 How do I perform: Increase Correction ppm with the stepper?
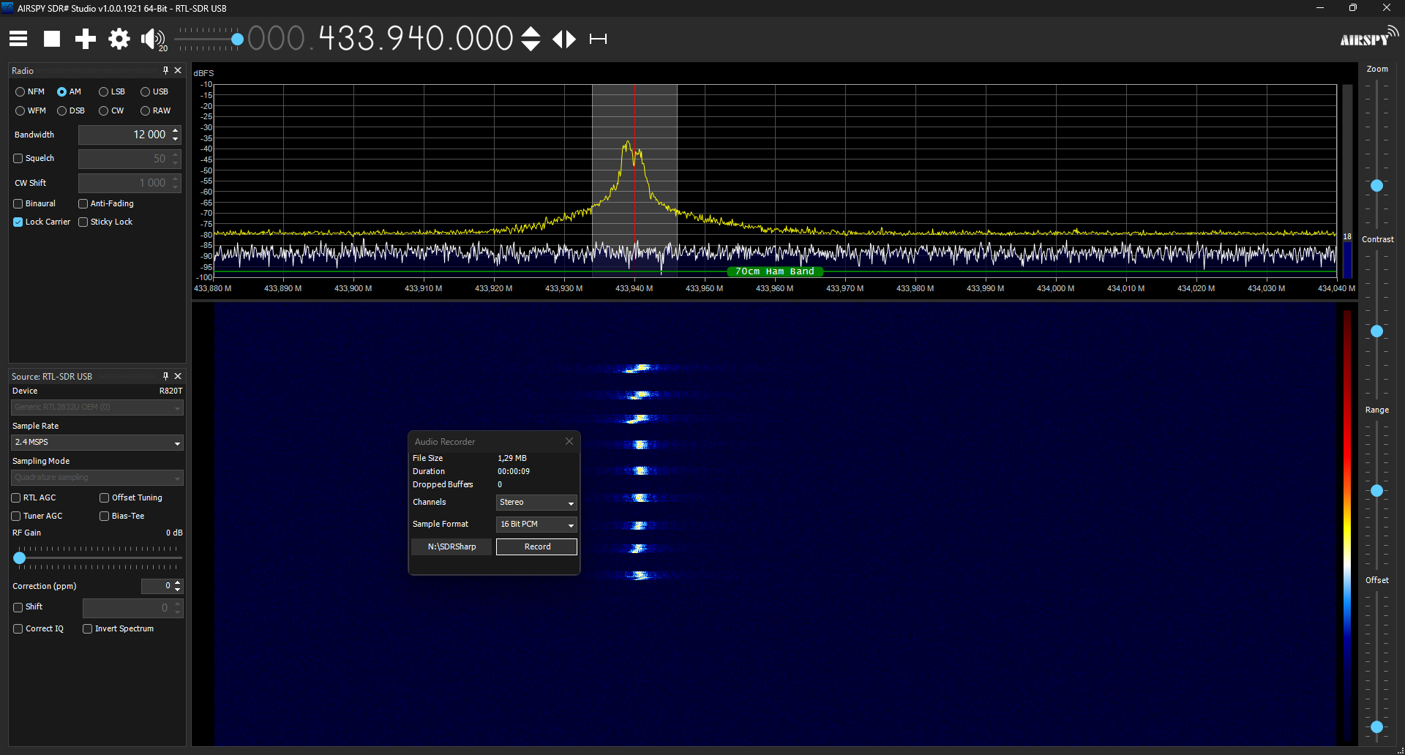coord(178,582)
